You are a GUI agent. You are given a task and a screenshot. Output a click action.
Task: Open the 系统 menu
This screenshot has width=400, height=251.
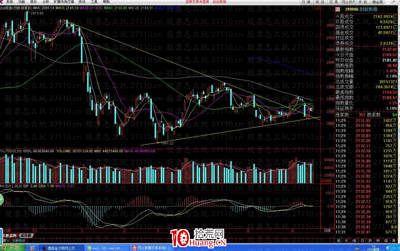click(x=9, y=2)
